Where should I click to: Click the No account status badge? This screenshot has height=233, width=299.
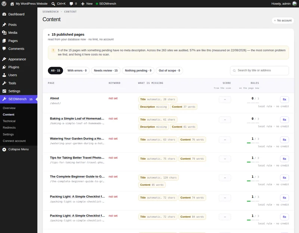(x=283, y=21)
